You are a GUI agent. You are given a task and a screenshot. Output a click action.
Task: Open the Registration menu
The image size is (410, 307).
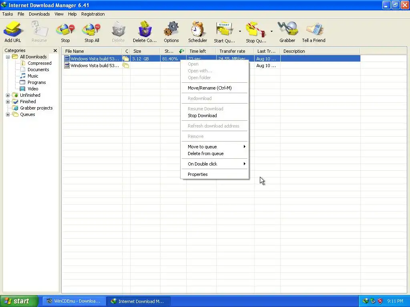click(x=93, y=14)
